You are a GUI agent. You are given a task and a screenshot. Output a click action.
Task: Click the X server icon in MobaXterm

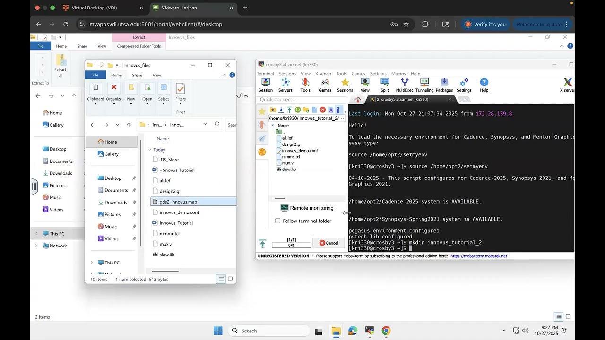coord(567,85)
